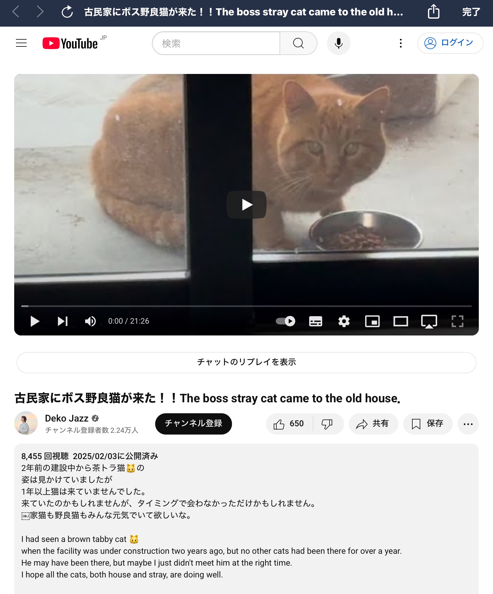Click the microphone voice search icon
Screen dimensions: 493x594
pos(339,43)
